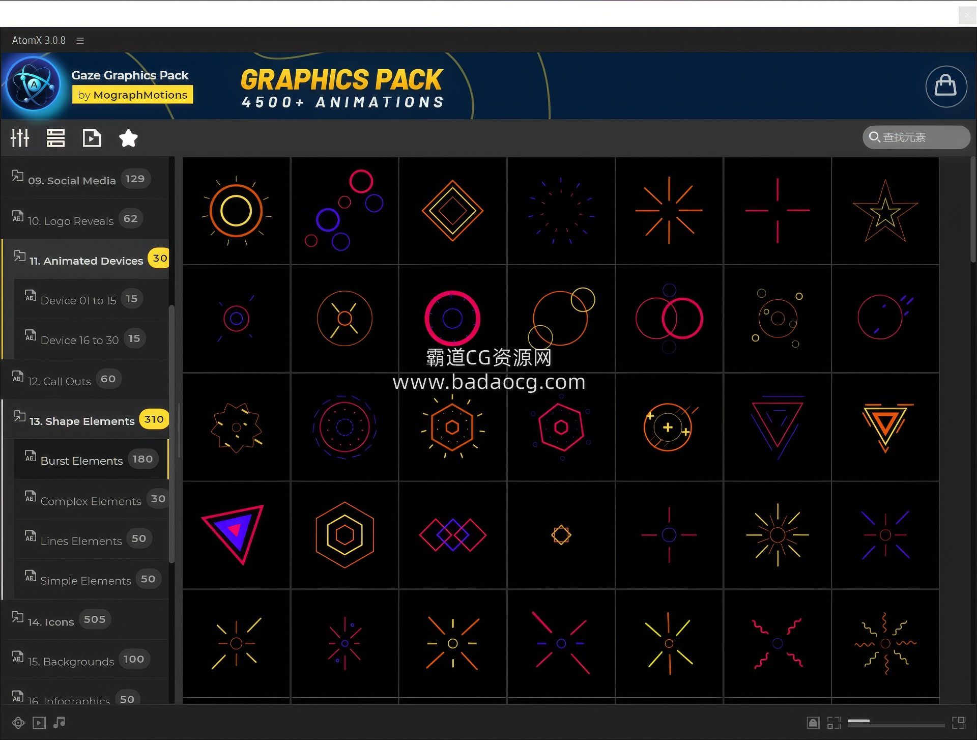The width and height of the screenshot is (977, 740).
Task: Click the by MographMotions label
Action: pos(132,95)
